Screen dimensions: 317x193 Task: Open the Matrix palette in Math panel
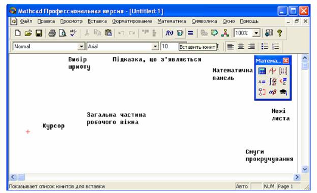click(x=283, y=71)
